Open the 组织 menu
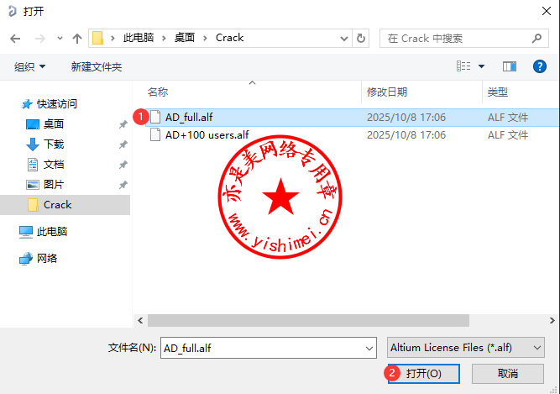560x394 pixels. [30, 66]
